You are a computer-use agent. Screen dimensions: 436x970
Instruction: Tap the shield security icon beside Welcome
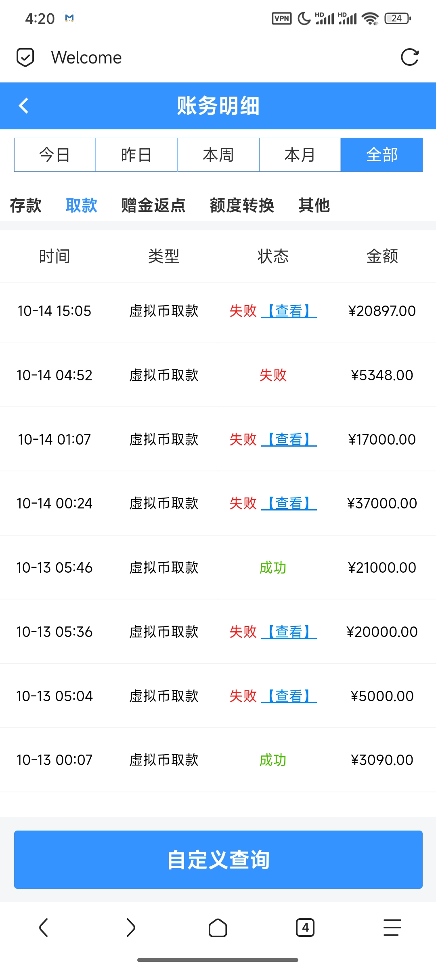(x=25, y=57)
